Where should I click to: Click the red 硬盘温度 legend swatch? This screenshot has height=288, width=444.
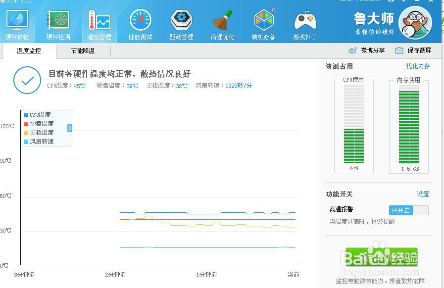pos(26,124)
